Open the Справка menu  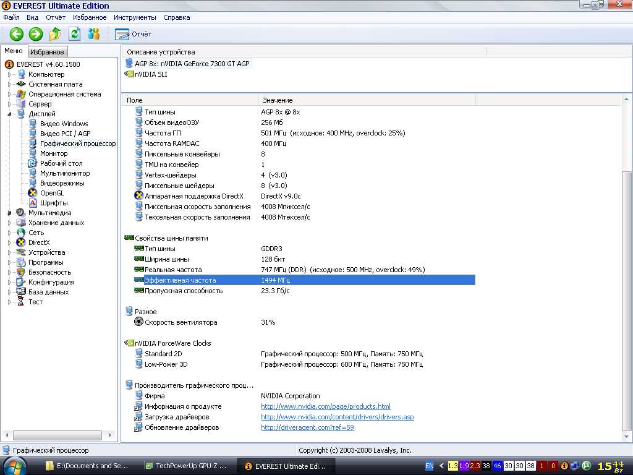coord(176,17)
